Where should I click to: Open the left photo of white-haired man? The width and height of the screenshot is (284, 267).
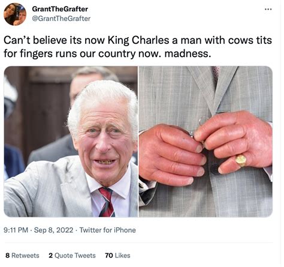[71, 142]
